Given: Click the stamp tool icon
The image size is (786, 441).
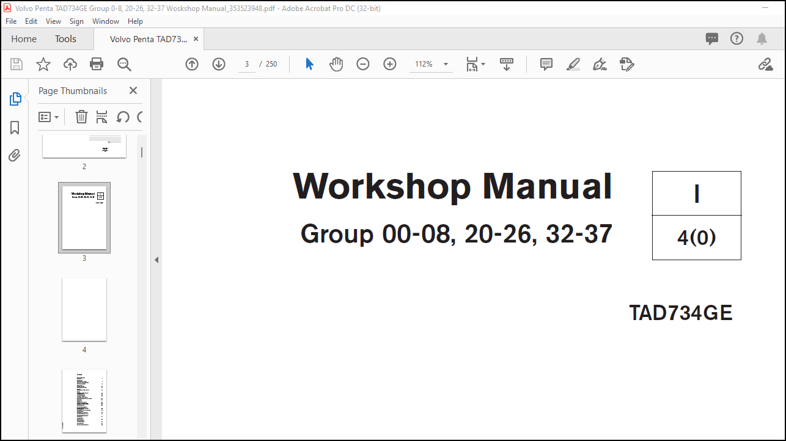Looking at the screenshot, I should (627, 64).
